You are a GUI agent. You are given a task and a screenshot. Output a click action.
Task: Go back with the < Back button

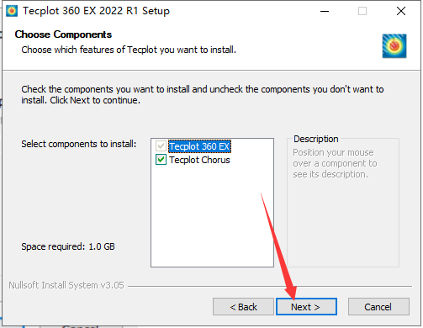pyautogui.click(x=243, y=307)
